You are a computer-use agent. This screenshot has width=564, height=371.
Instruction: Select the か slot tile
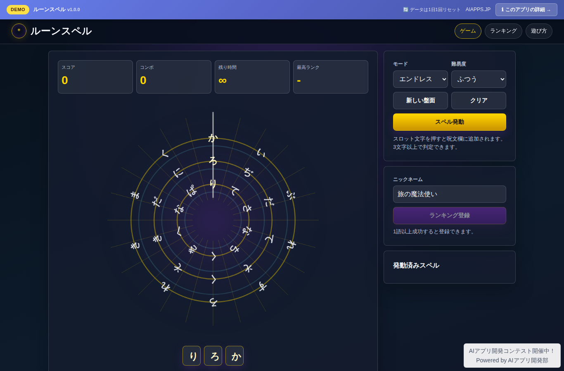click(x=235, y=356)
